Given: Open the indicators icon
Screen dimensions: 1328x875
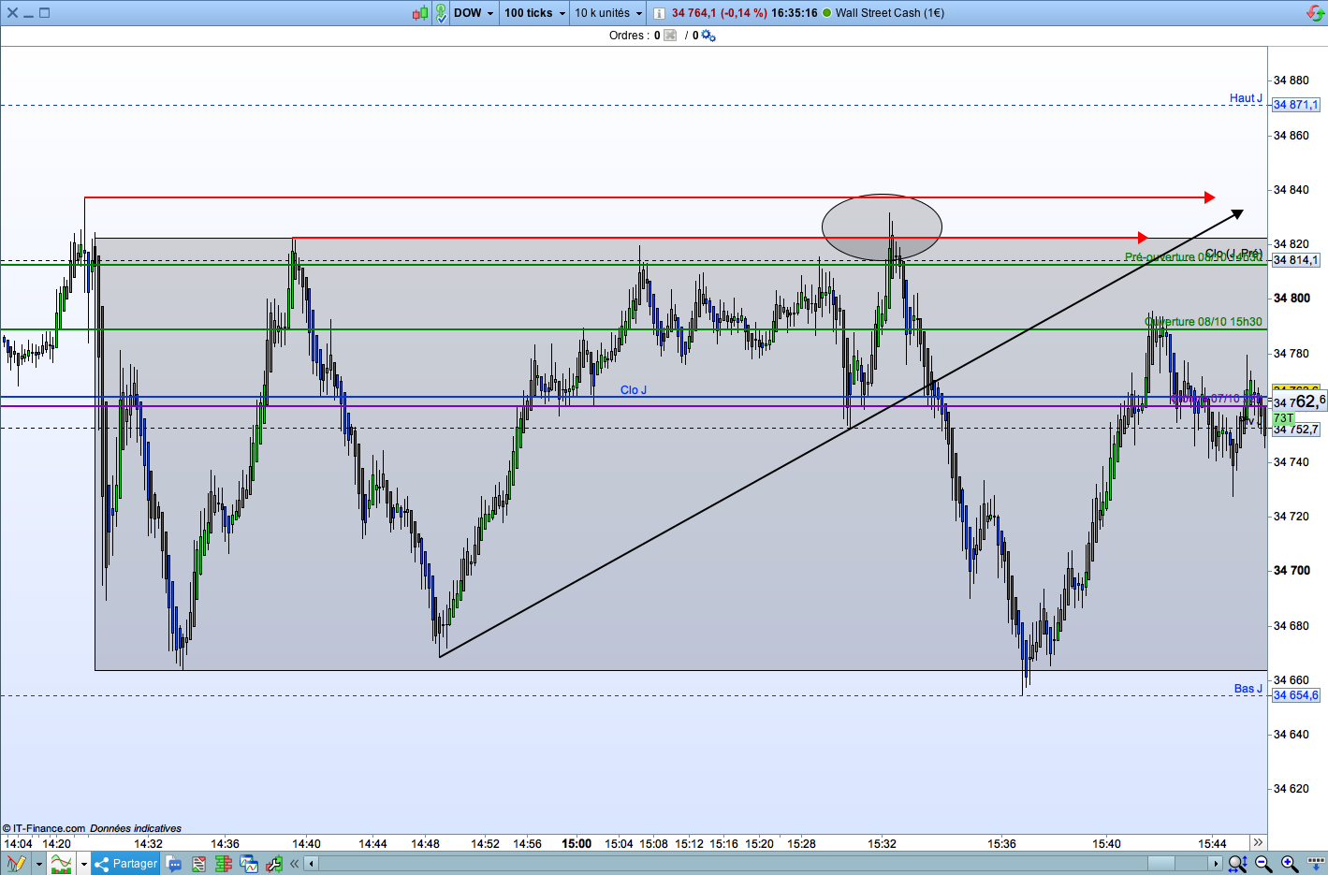Looking at the screenshot, I should (x=61, y=864).
